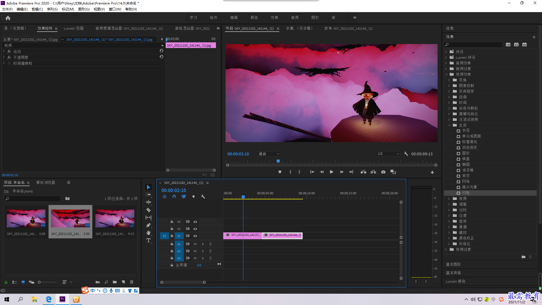
Task: Click New Bin icon in project panel
Action: [x=115, y=282]
